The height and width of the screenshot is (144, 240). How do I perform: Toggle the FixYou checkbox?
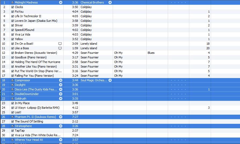tap(13, 12)
